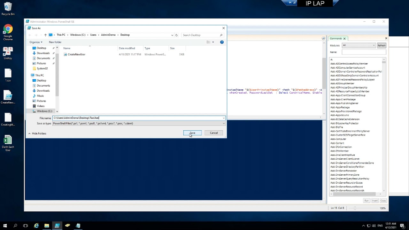Screen dimensions: 409x230
Task: Open Recycle Bin on desktop
Action: 8,9
